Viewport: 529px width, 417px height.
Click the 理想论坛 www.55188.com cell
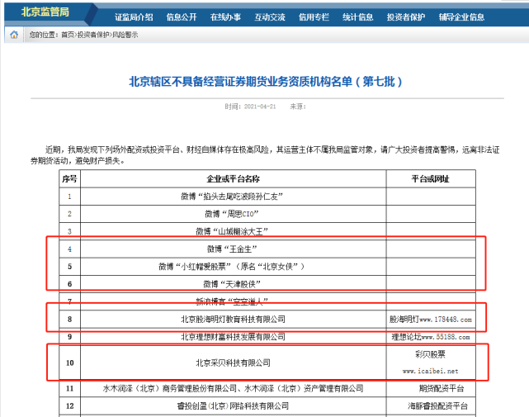tap(431, 337)
